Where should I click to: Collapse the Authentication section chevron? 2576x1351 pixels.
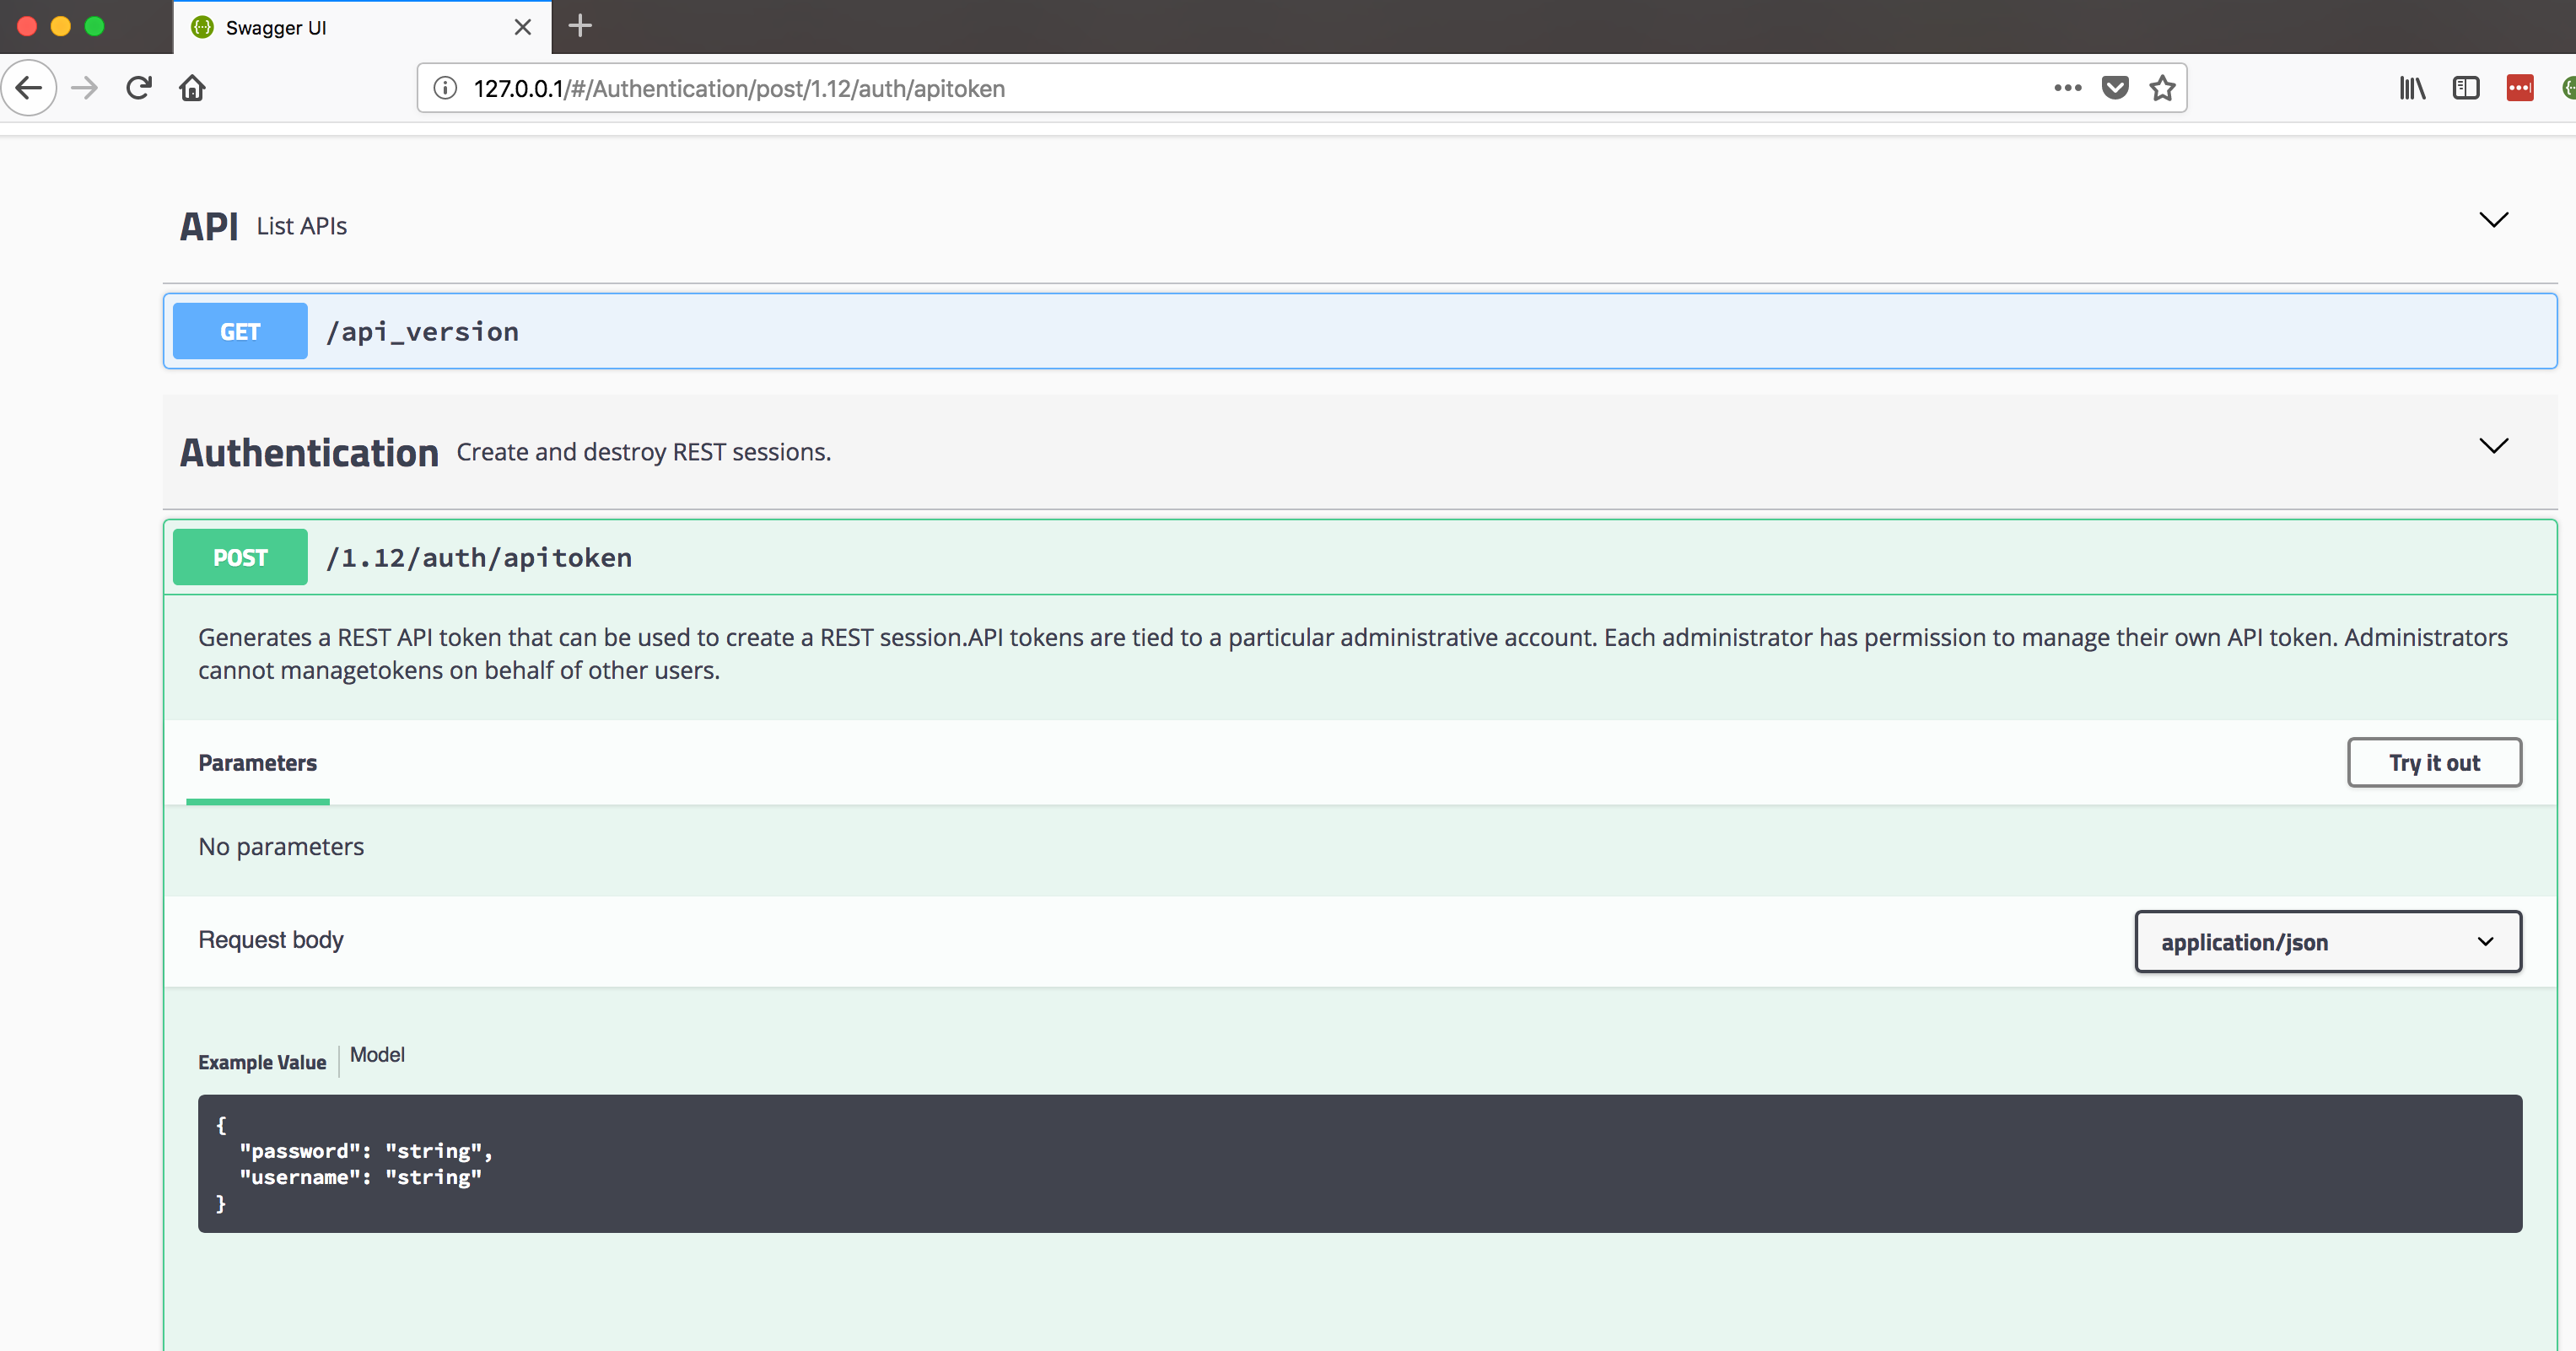click(2493, 446)
